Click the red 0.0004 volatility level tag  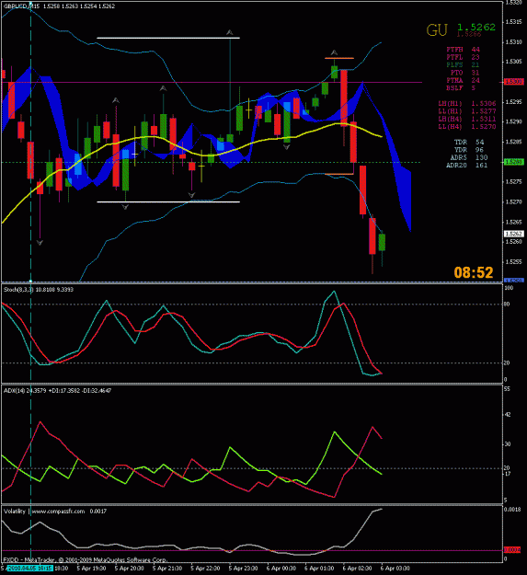coord(512,550)
